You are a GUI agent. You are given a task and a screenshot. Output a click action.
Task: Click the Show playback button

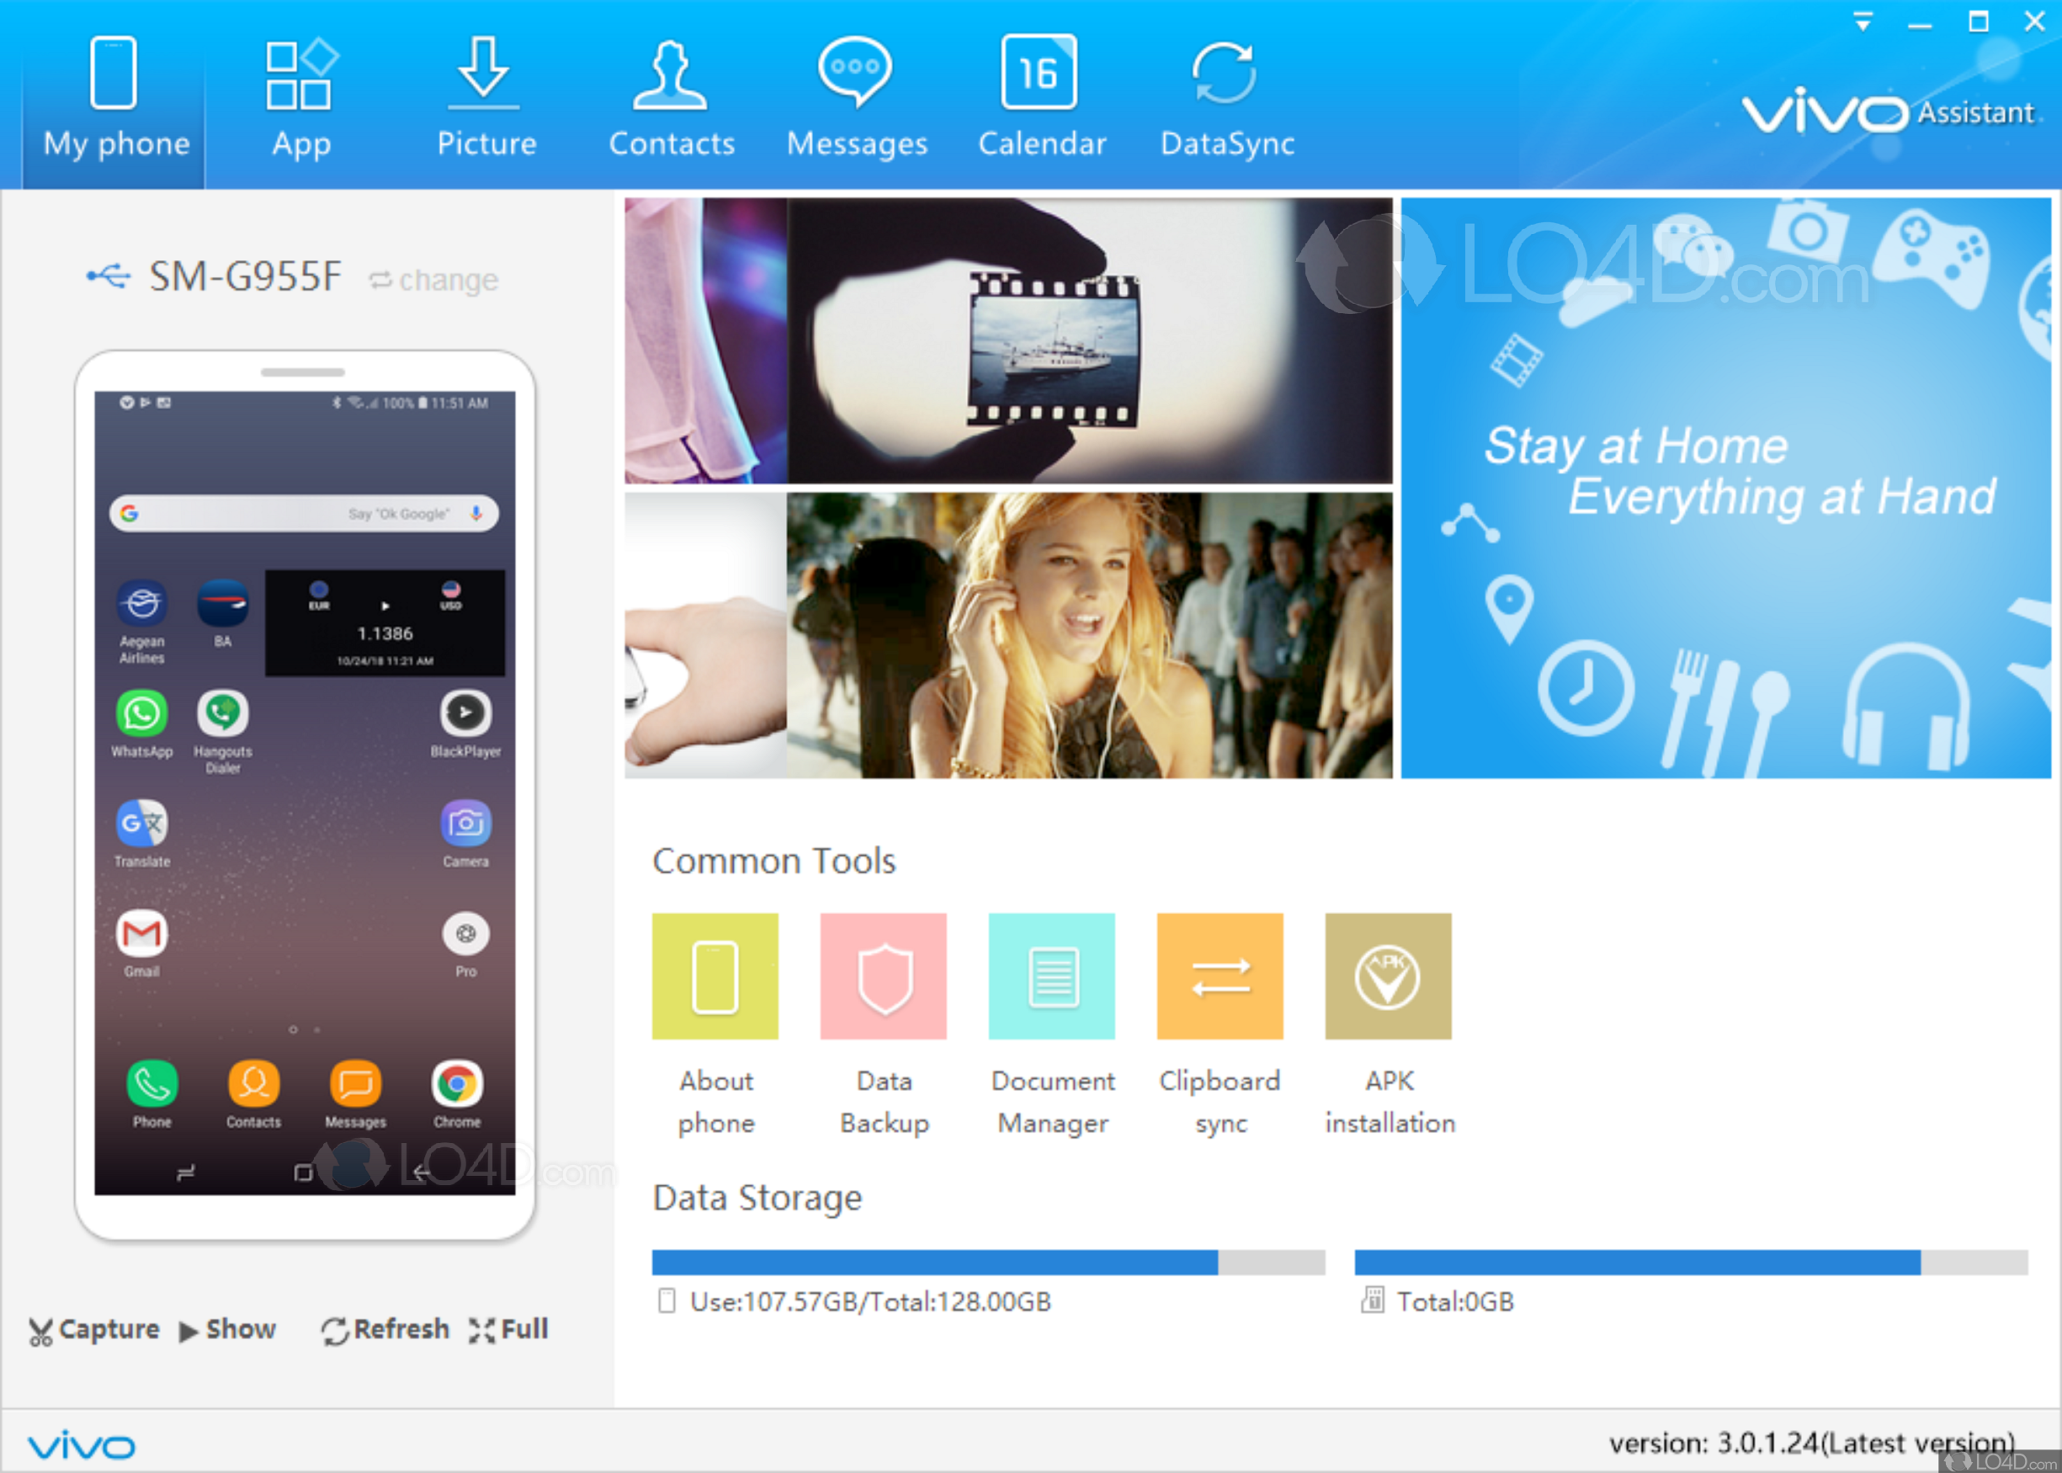[227, 1330]
